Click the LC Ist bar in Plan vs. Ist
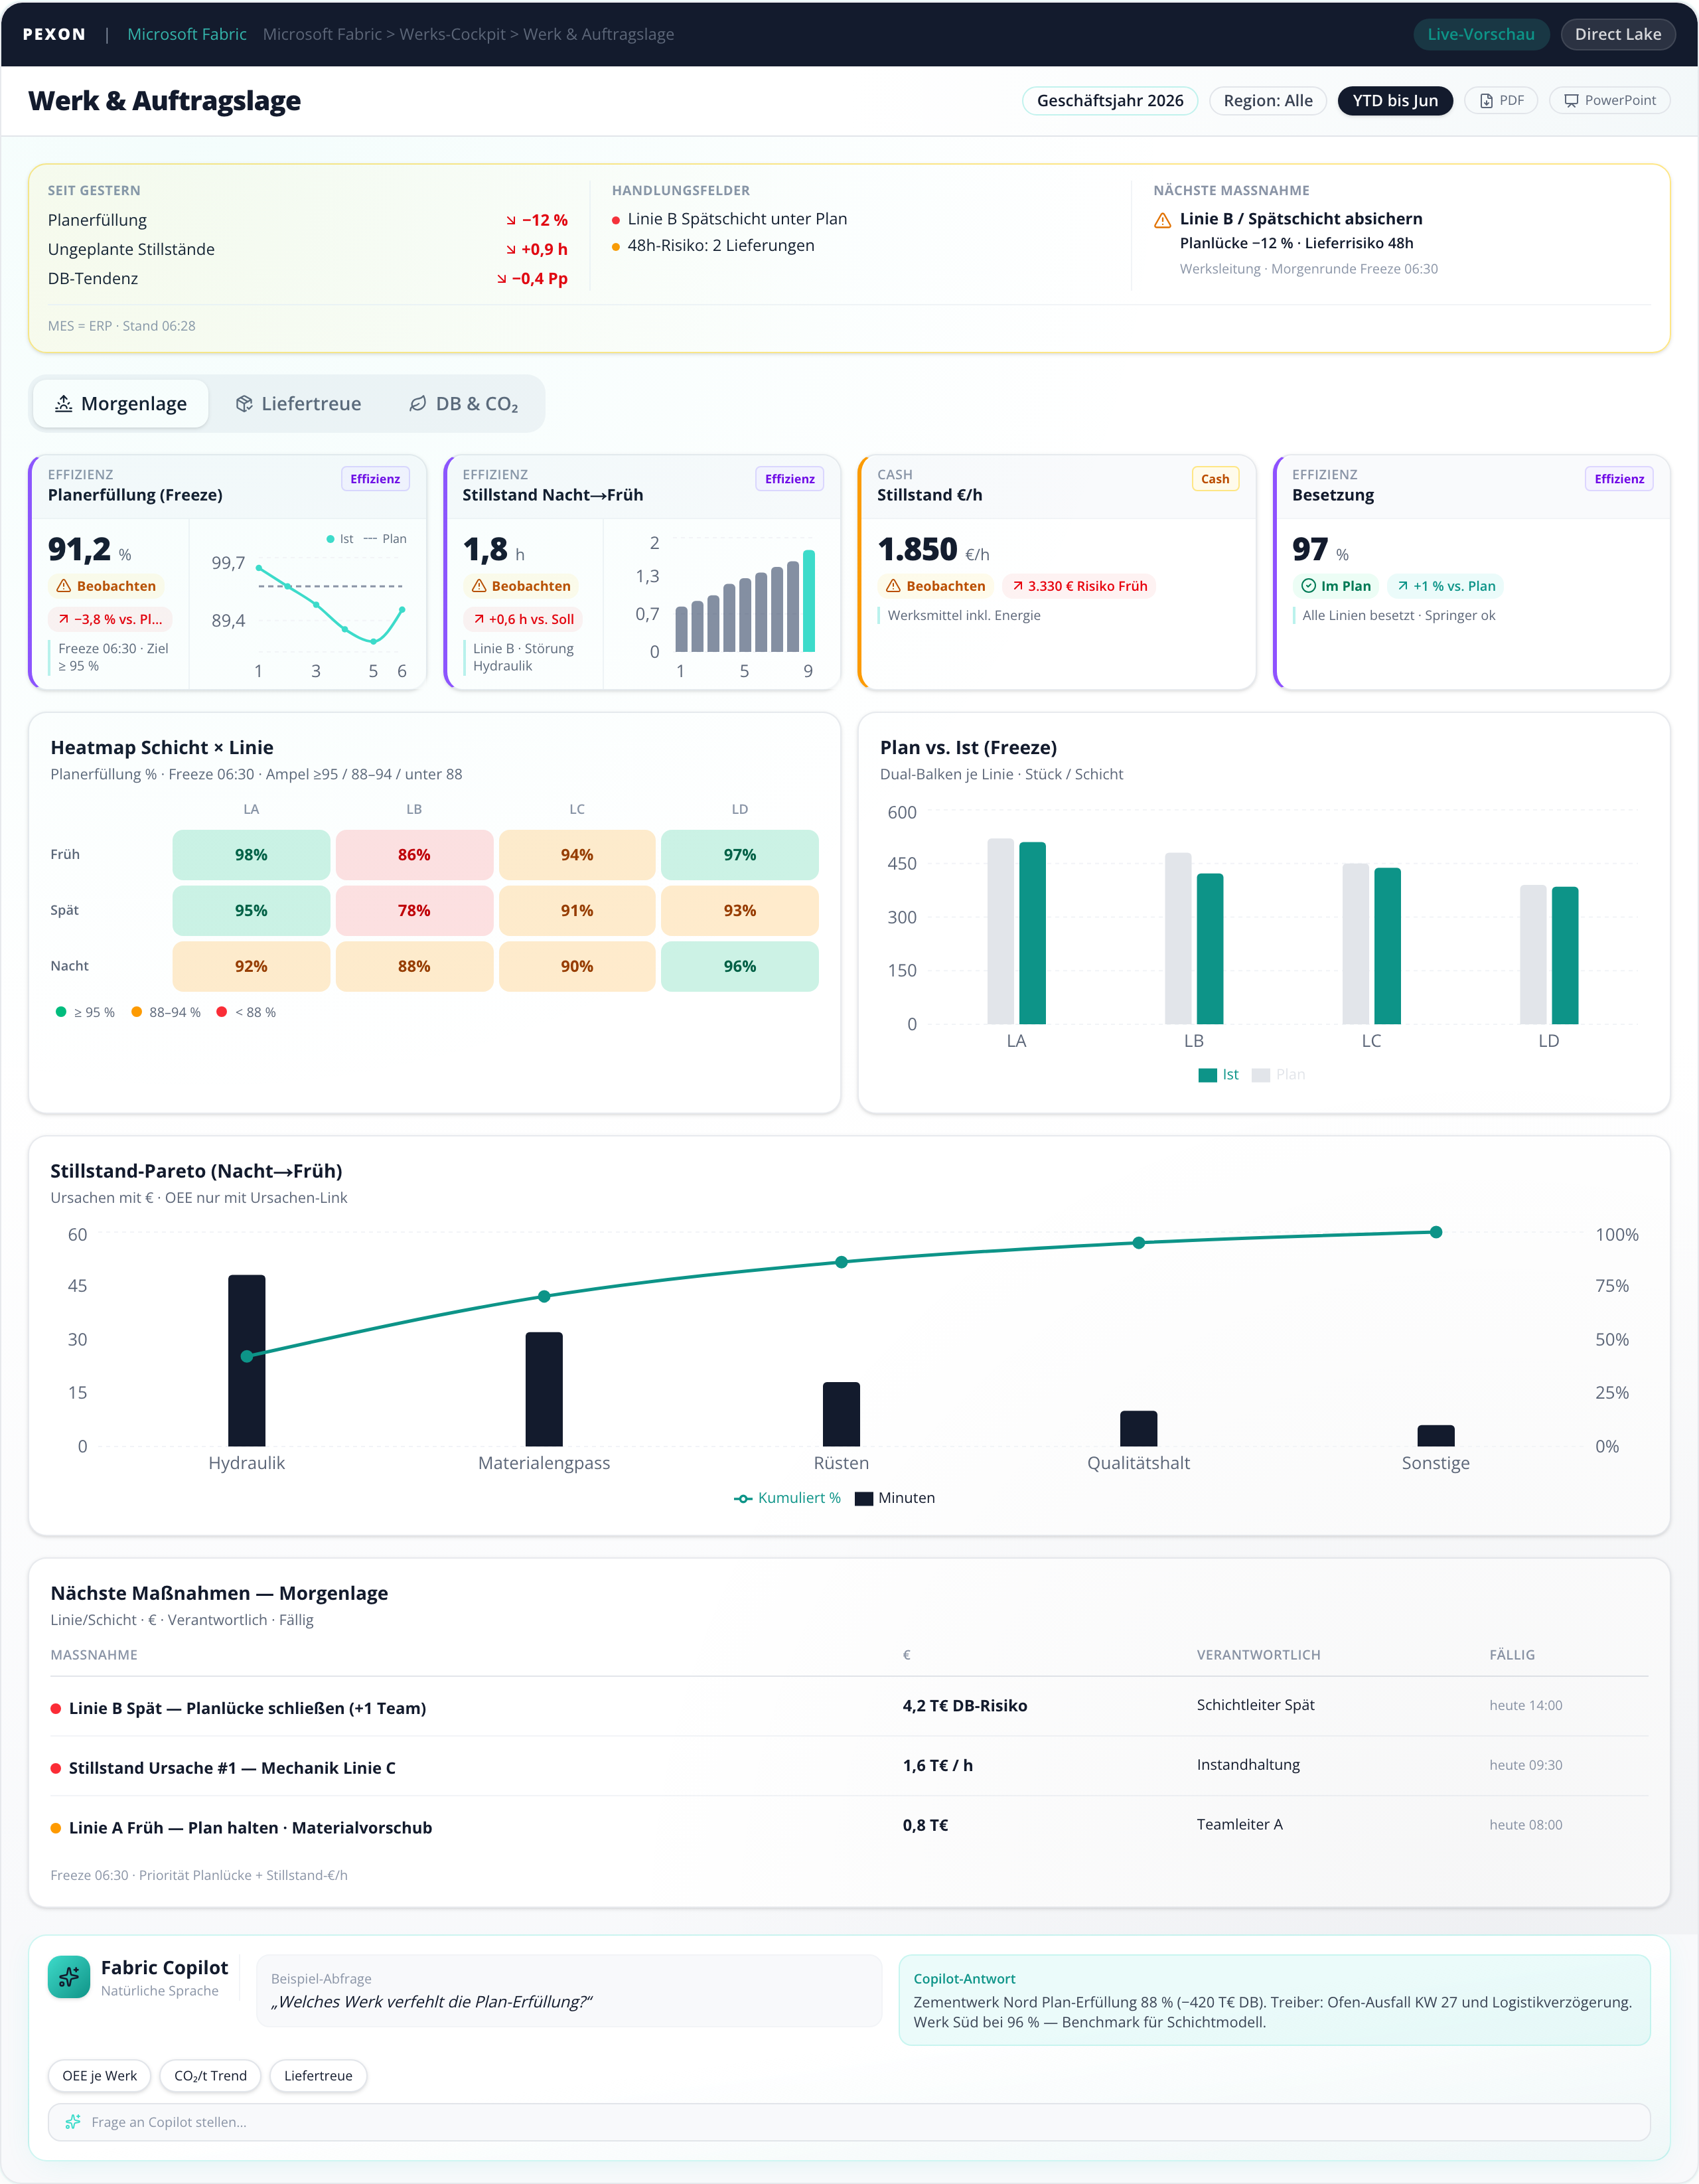The image size is (1699, 2184). click(x=1387, y=946)
